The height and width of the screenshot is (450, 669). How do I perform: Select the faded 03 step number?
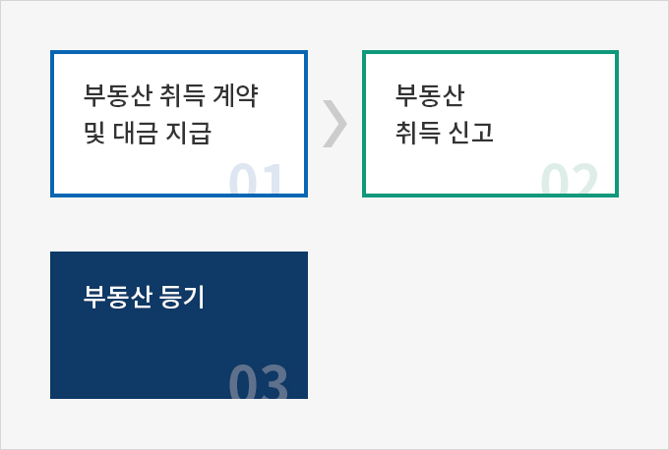[x=258, y=381]
